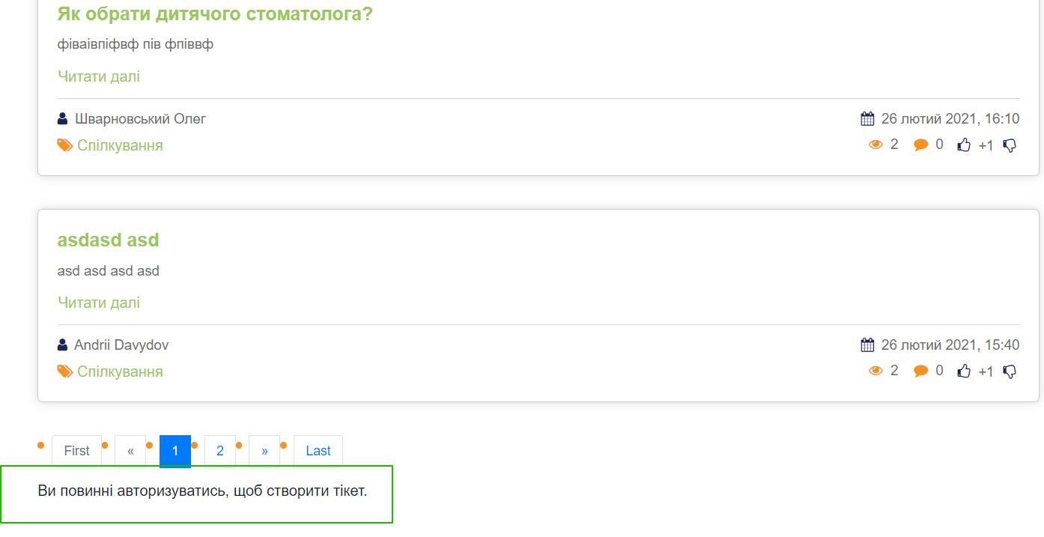
Task: View author Andrii Davydov
Action: coord(121,345)
